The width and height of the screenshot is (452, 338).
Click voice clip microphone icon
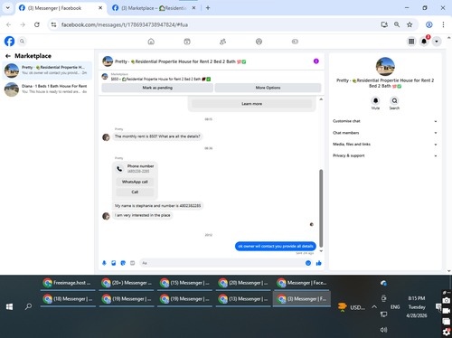pyautogui.click(x=104, y=263)
